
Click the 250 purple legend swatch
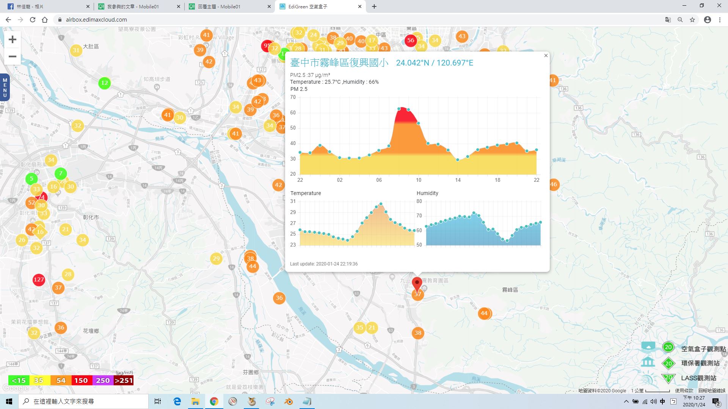(x=103, y=380)
